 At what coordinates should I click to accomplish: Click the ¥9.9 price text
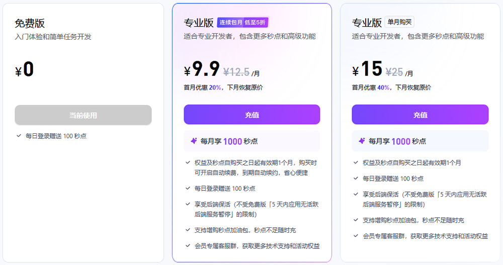202,69
